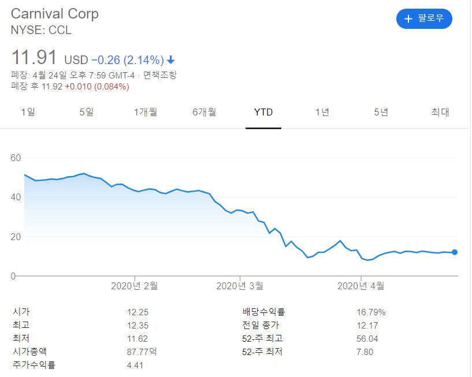472x377 pixels.
Task: Click the 52-주 최고 label
Action: (262, 338)
